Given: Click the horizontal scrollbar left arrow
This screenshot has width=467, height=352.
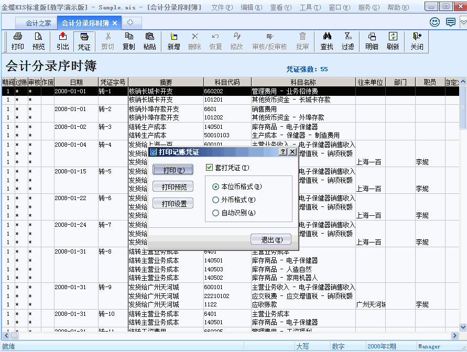Looking at the screenshot, I should [6, 336].
